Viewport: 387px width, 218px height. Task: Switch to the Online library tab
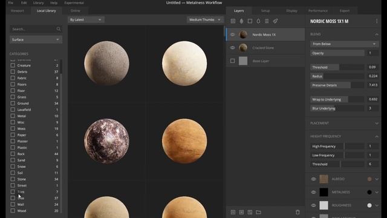tap(75, 11)
